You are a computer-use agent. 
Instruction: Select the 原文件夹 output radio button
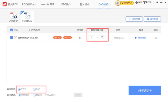[19, 95]
